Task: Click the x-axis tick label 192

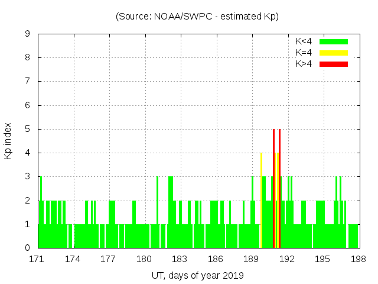Action: point(287,259)
